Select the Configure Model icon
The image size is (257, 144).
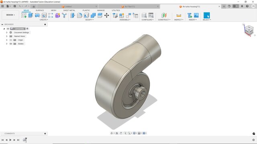(144, 15)
